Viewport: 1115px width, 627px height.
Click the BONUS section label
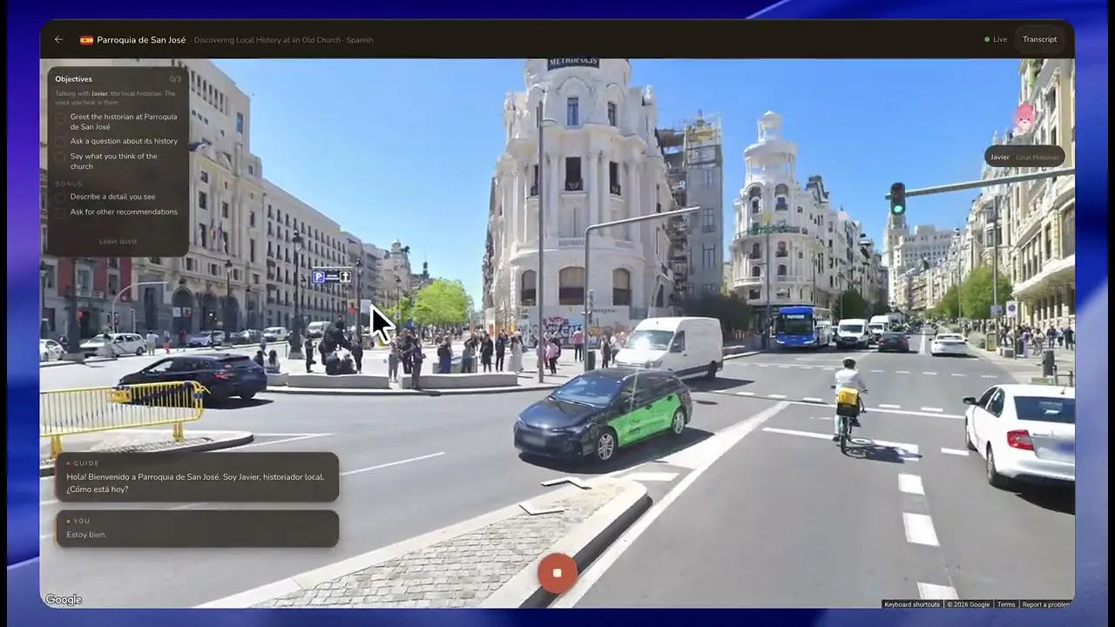(69, 184)
